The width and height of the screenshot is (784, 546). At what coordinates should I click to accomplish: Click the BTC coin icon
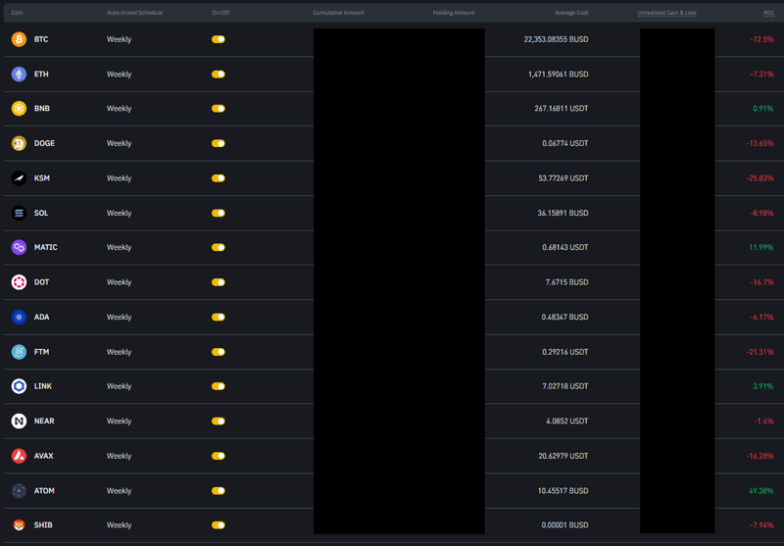point(19,39)
